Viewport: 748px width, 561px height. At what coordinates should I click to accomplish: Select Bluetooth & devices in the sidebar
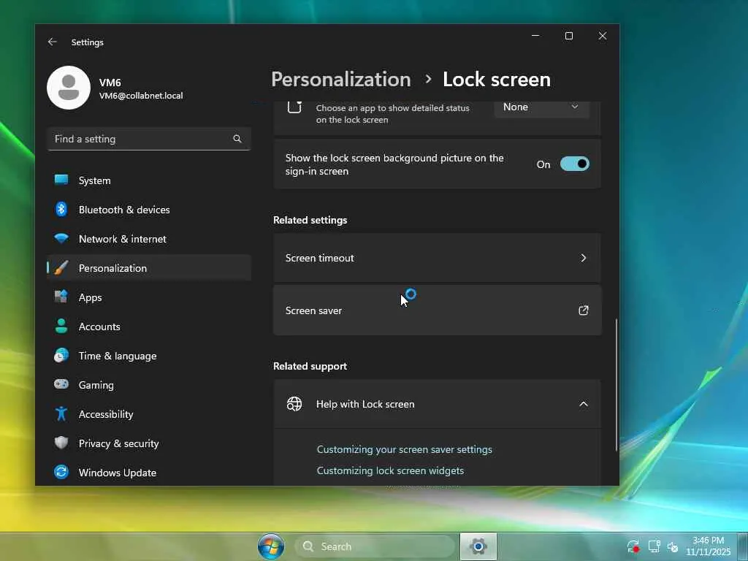149,210
